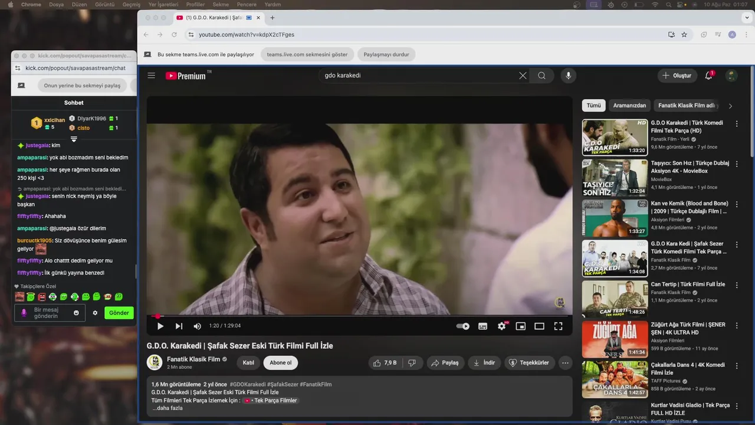Open the Apple menu
Viewport: 755px width, 425px height.
(10, 4)
